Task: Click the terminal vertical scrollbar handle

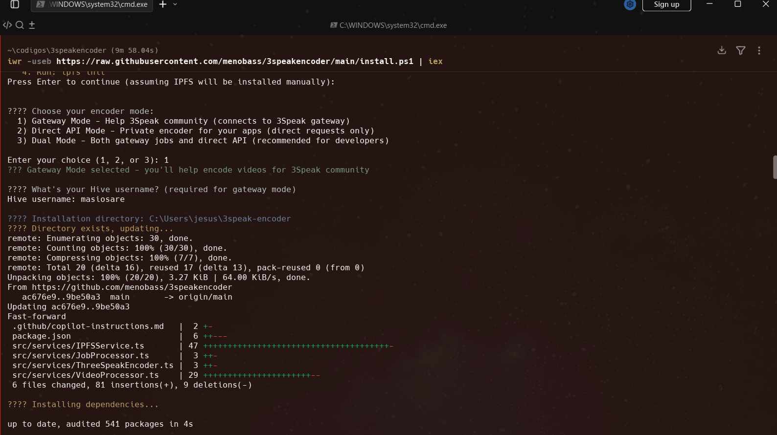Action: pyautogui.click(x=775, y=167)
